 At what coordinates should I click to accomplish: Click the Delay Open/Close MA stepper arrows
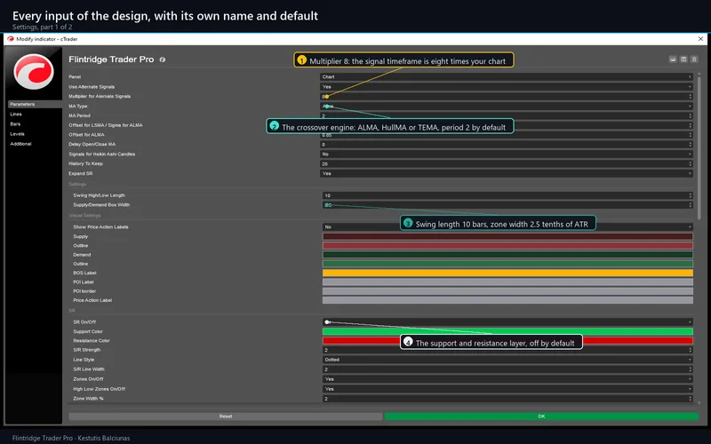point(691,145)
